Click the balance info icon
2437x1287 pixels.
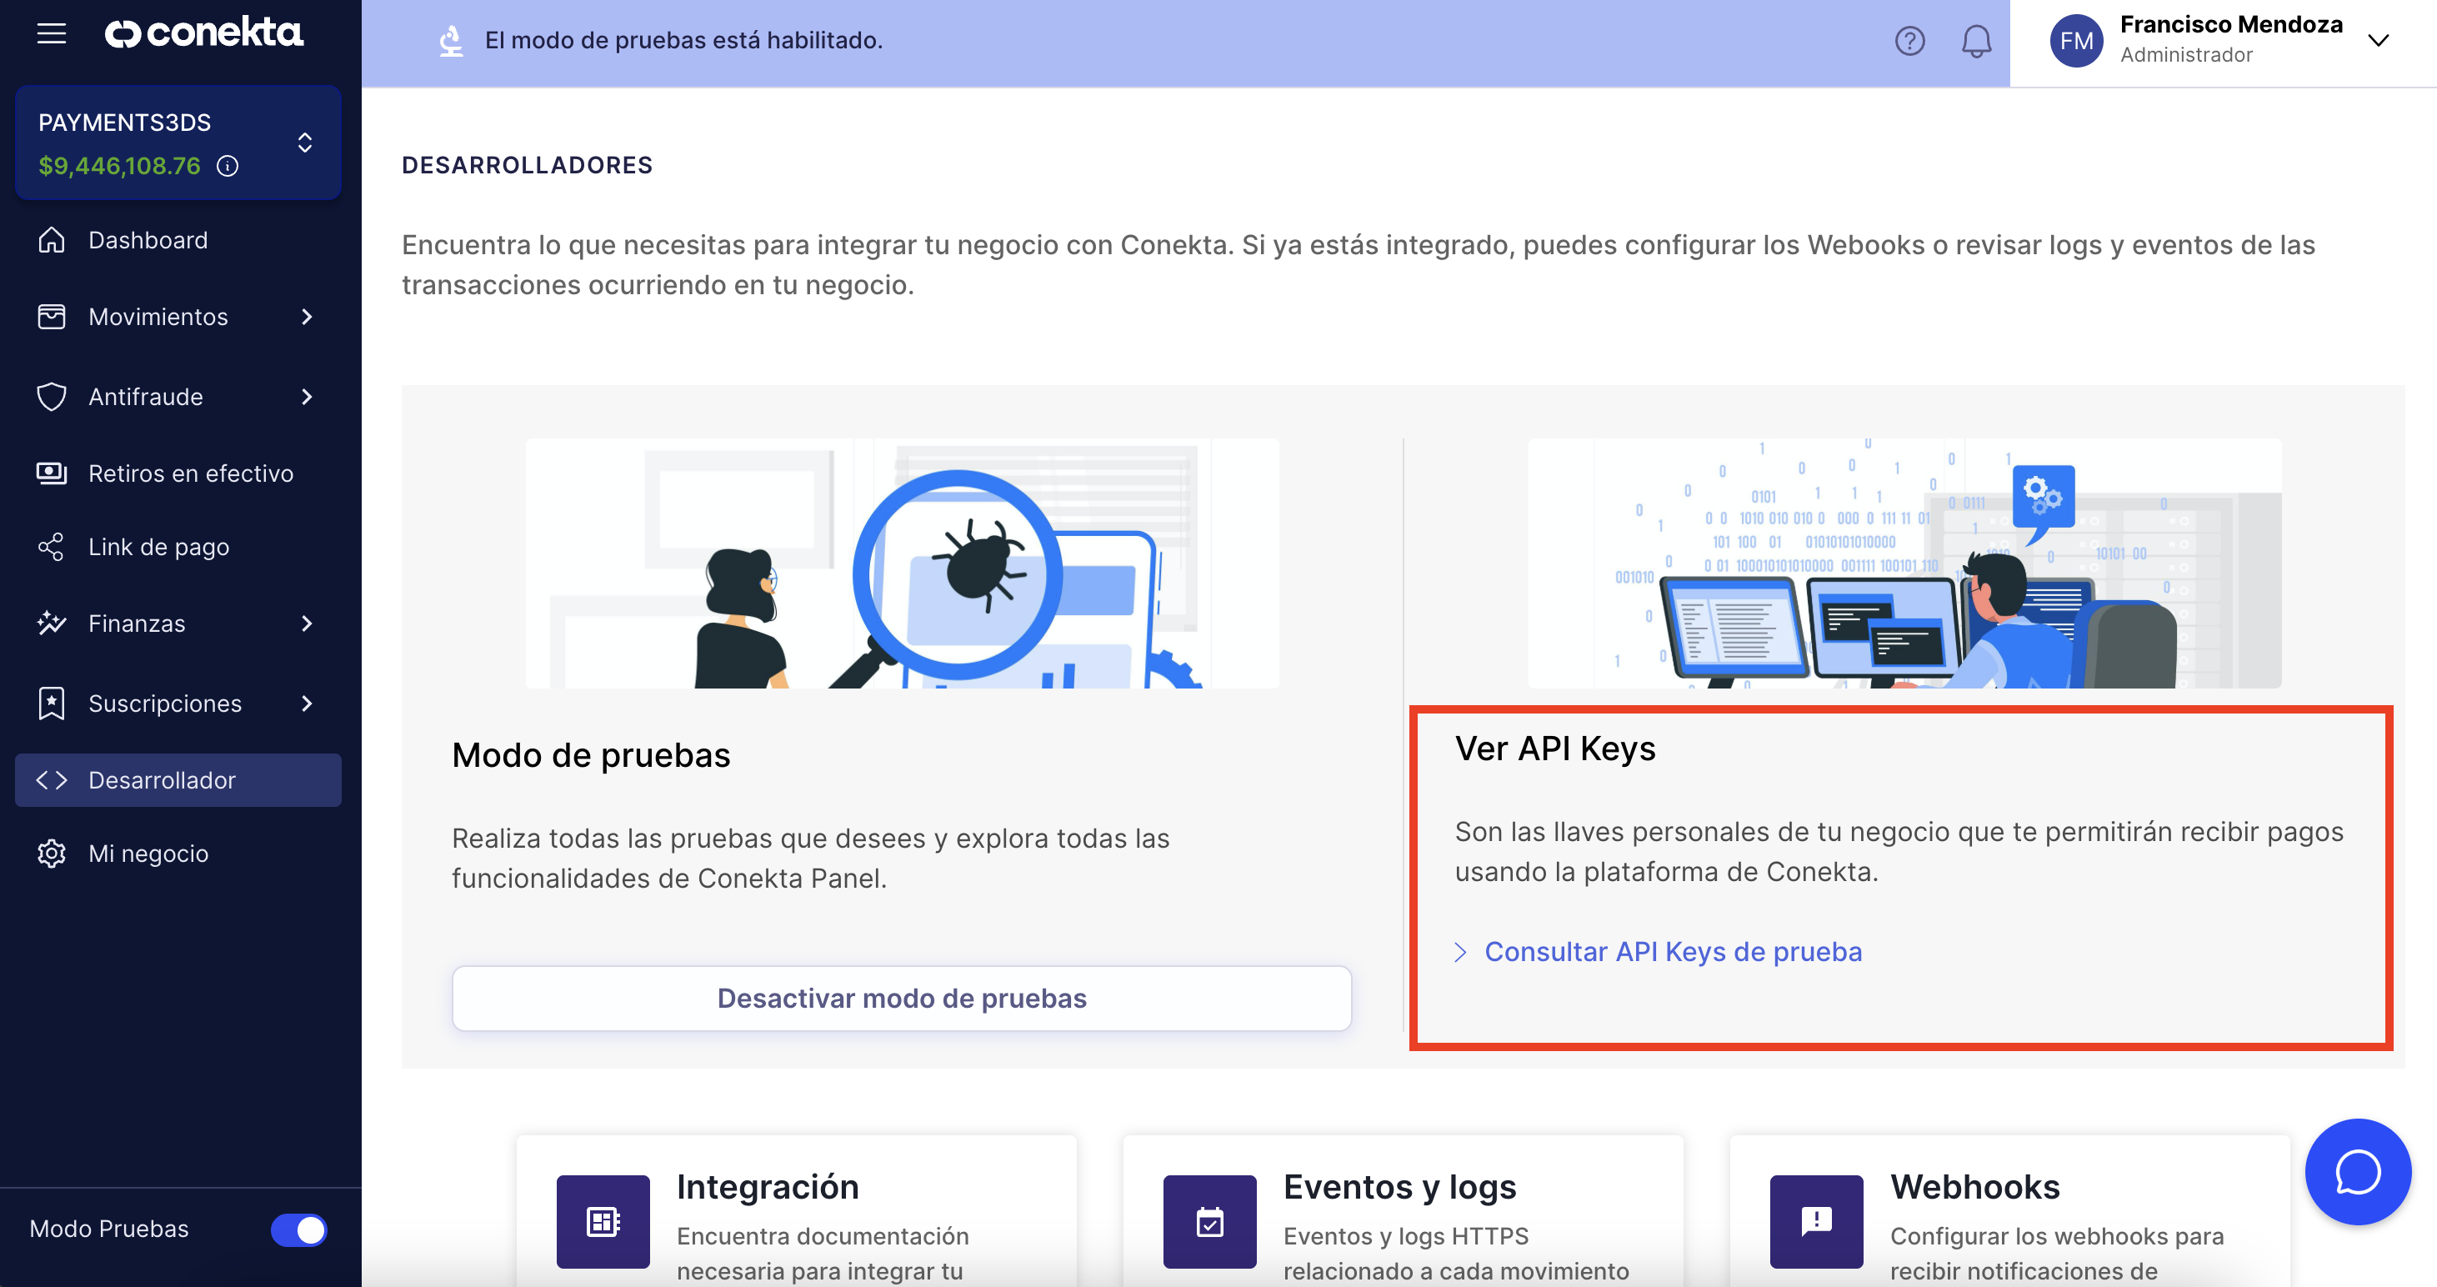(x=227, y=167)
